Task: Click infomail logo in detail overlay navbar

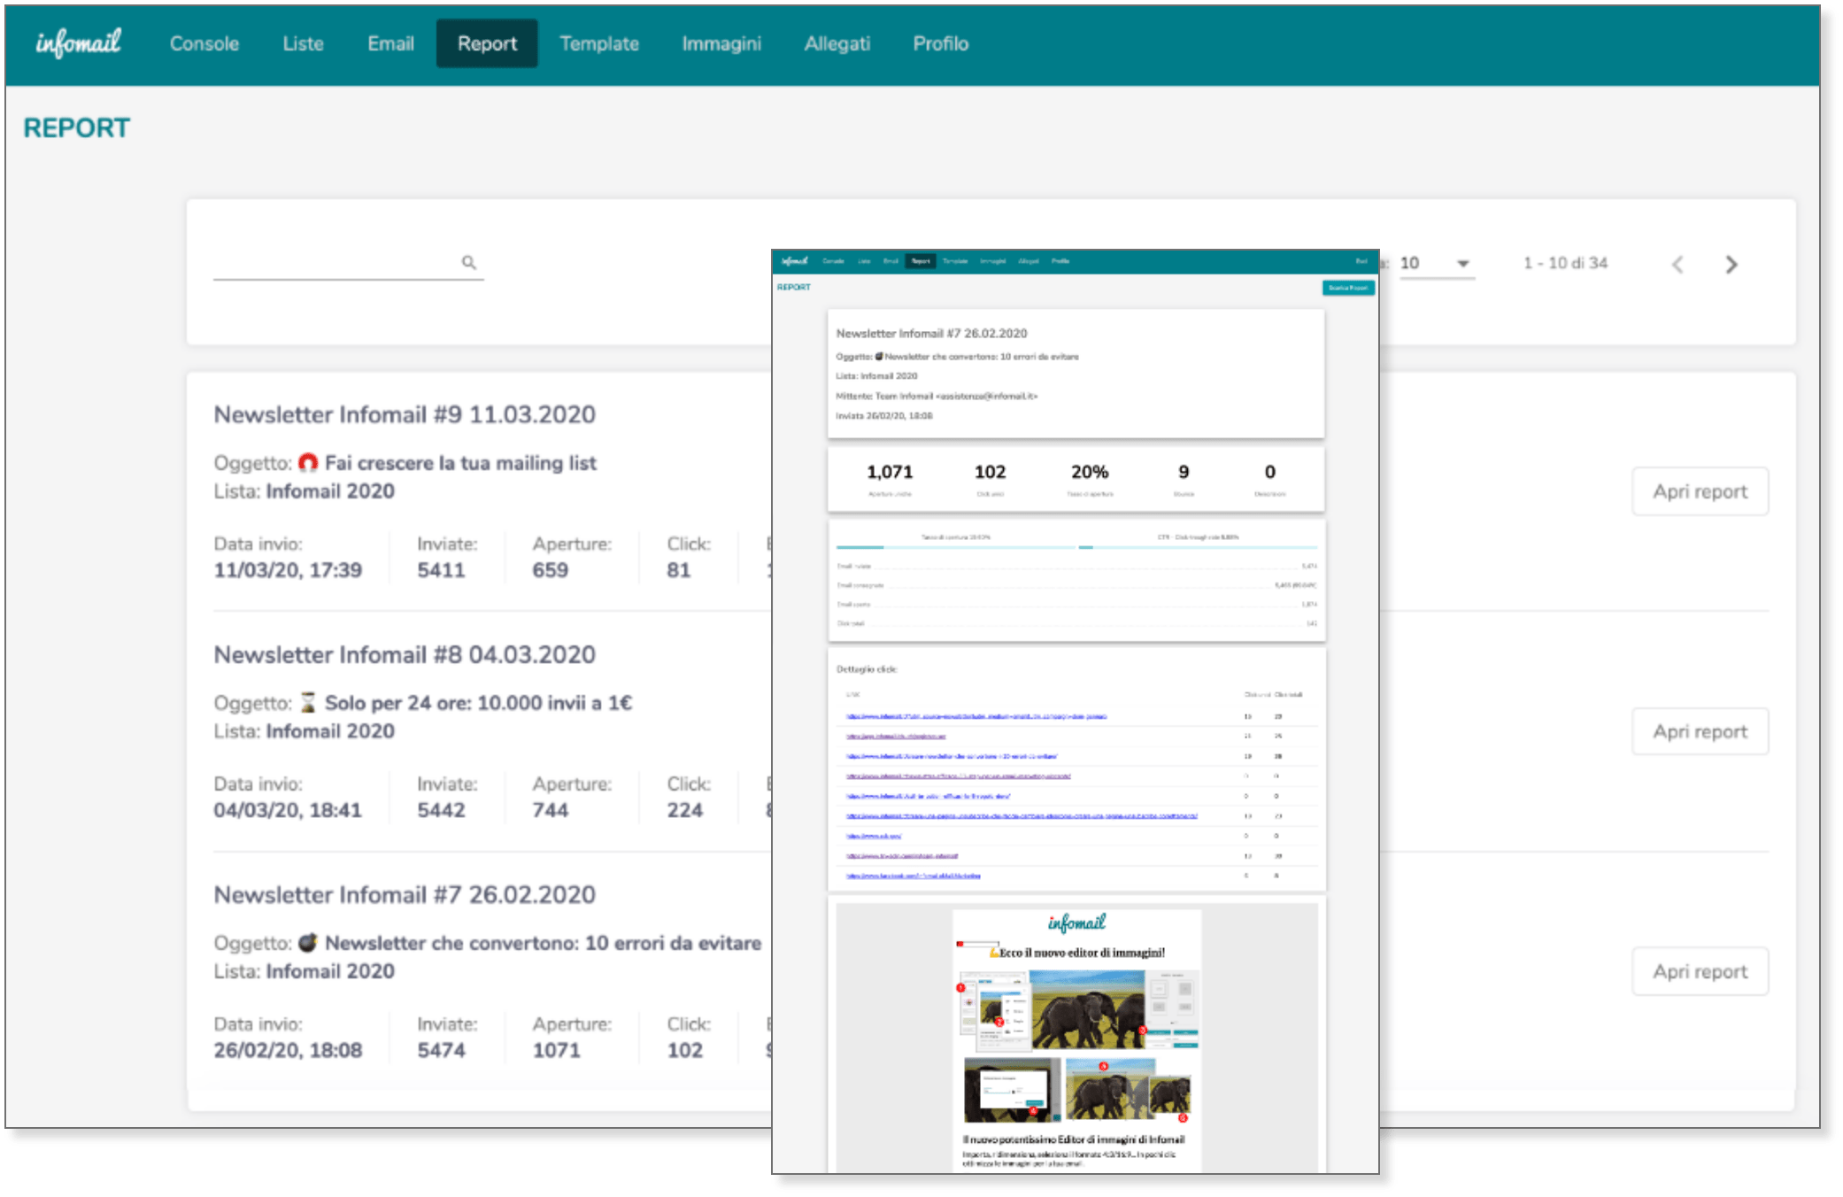Action: click(x=794, y=260)
